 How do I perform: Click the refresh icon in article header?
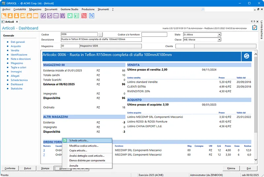click(x=247, y=56)
